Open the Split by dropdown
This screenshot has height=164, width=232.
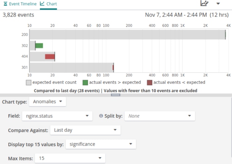[x=159, y=116]
